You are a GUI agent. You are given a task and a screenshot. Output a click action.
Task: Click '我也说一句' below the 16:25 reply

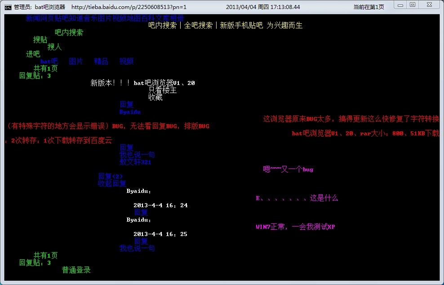point(137,249)
